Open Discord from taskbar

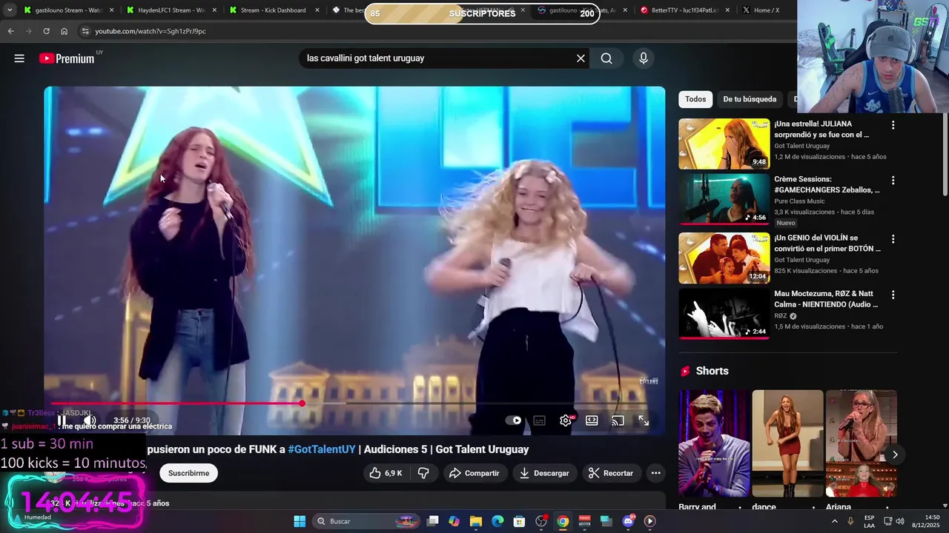tap(628, 521)
